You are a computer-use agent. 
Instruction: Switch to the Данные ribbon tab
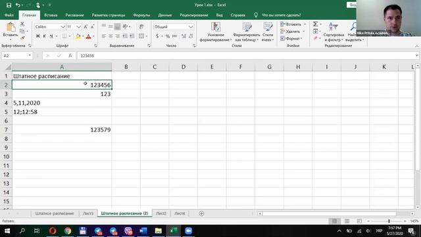tap(165, 15)
